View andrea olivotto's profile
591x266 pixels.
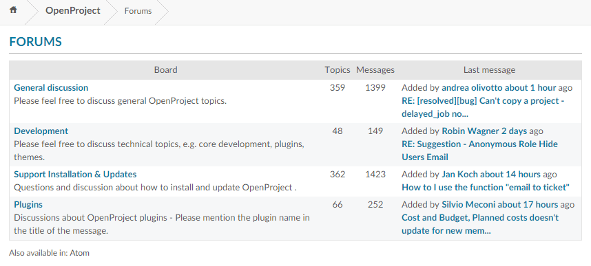[x=472, y=88]
